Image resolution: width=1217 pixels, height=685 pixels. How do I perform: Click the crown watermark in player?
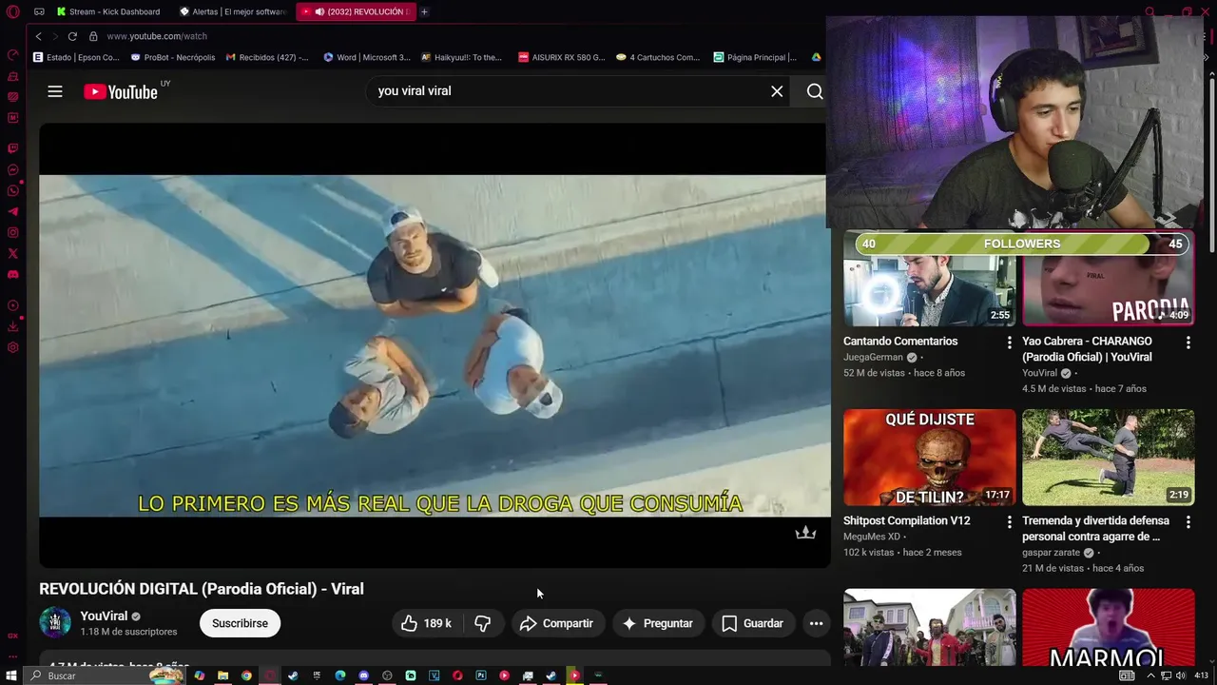(x=805, y=533)
